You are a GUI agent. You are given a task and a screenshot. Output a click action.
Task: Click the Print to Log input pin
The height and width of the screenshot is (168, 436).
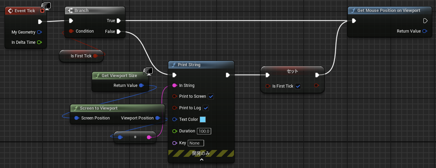pos(175,108)
